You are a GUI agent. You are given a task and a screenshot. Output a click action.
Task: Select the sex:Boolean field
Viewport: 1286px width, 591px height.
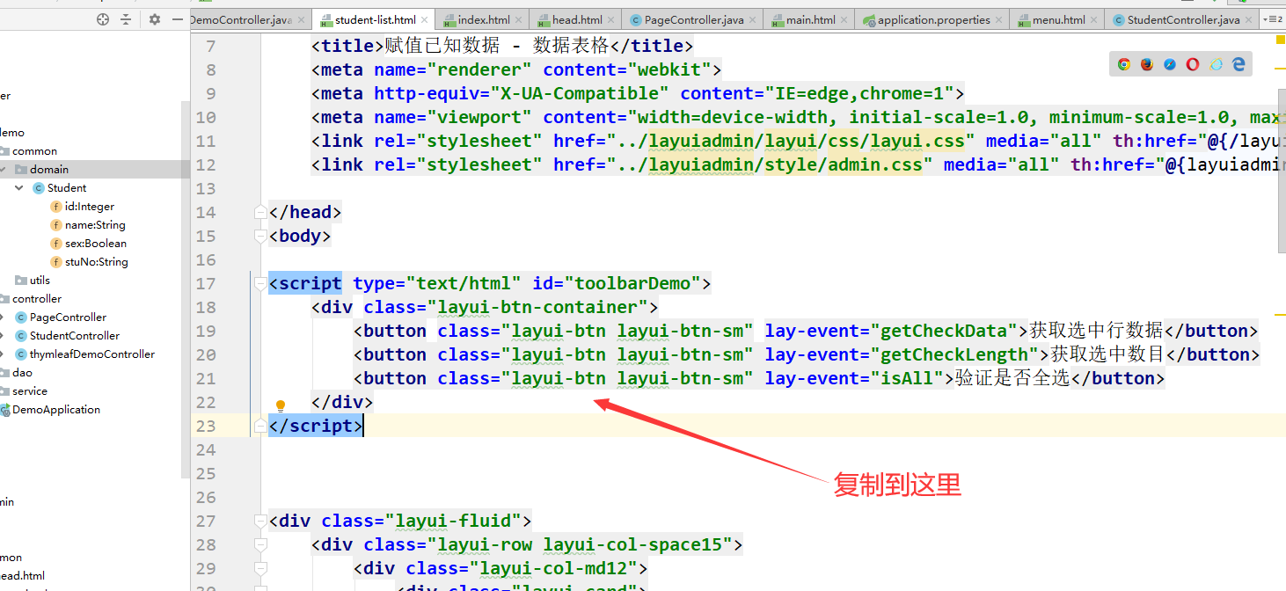pos(96,244)
